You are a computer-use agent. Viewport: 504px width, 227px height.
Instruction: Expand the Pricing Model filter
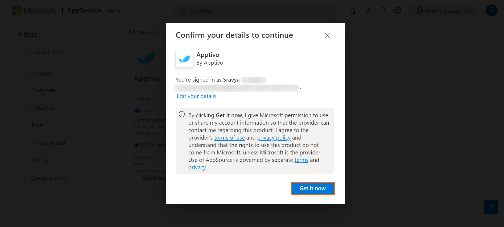tap(48, 143)
